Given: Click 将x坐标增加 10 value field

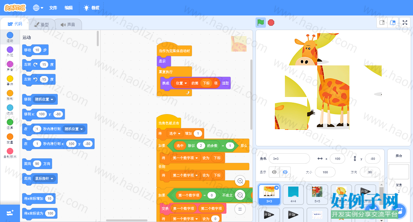Looking at the screenshot, I should coord(50,198).
